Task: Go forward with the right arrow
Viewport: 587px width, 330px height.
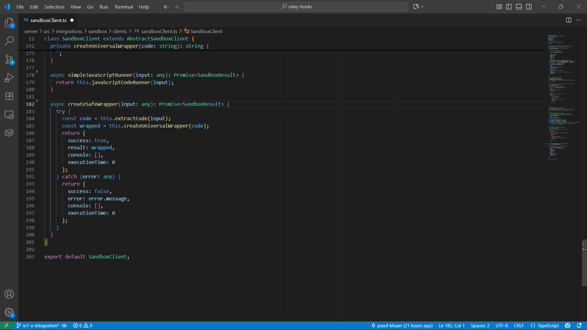Action: [x=176, y=7]
